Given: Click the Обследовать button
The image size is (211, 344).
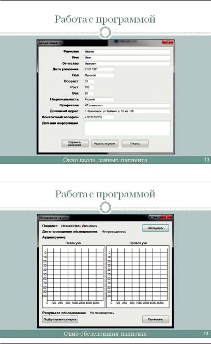Looking at the screenshot, I should [x=156, y=228].
